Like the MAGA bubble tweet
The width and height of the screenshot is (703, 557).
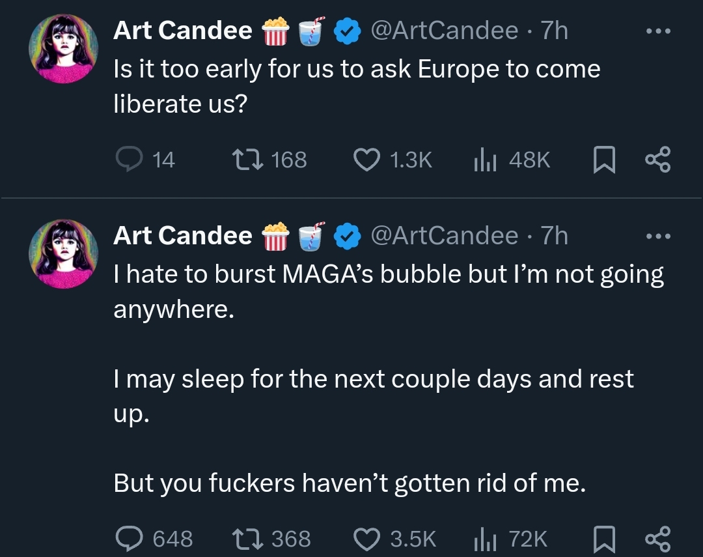point(367,538)
